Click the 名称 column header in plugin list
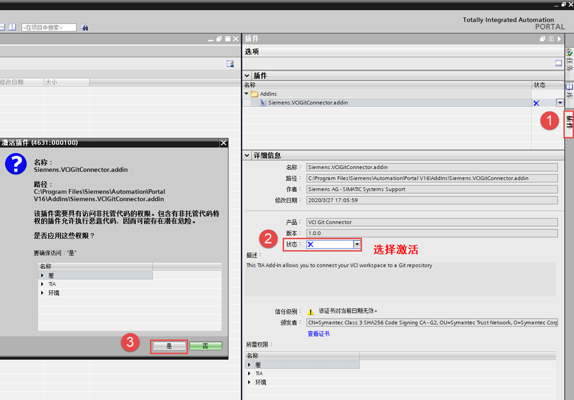Viewport: 574px width, 400px height. pyautogui.click(x=387, y=85)
